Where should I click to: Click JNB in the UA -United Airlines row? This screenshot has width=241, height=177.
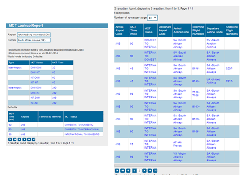point(118,81)
